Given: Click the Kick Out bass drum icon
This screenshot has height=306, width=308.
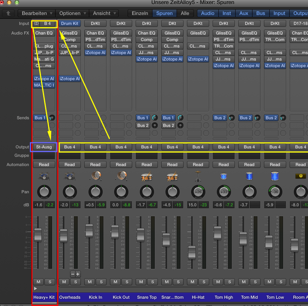Looking at the screenshot, I should [x=121, y=176].
